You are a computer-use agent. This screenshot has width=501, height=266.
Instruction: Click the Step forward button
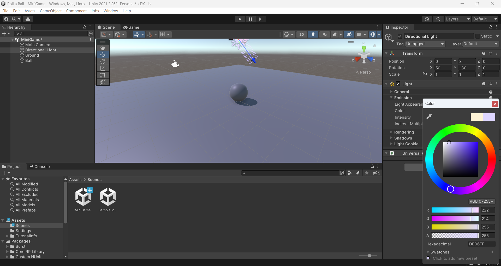pyautogui.click(x=261, y=19)
